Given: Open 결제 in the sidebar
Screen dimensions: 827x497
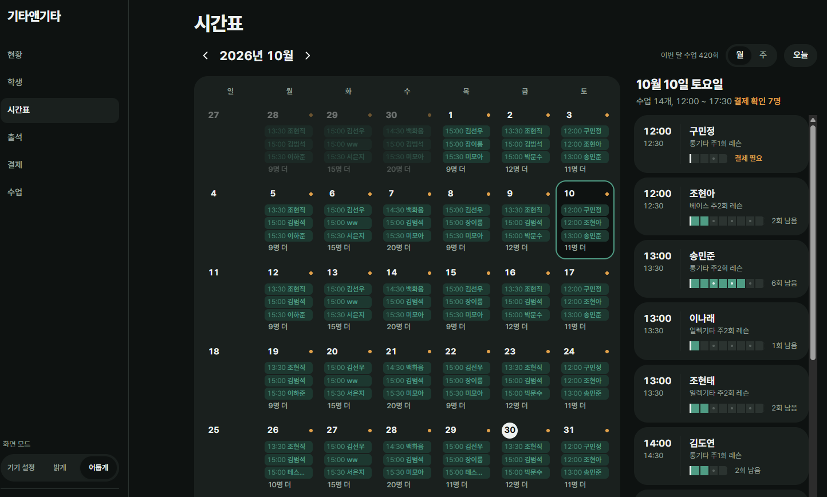Looking at the screenshot, I should tap(60, 165).
